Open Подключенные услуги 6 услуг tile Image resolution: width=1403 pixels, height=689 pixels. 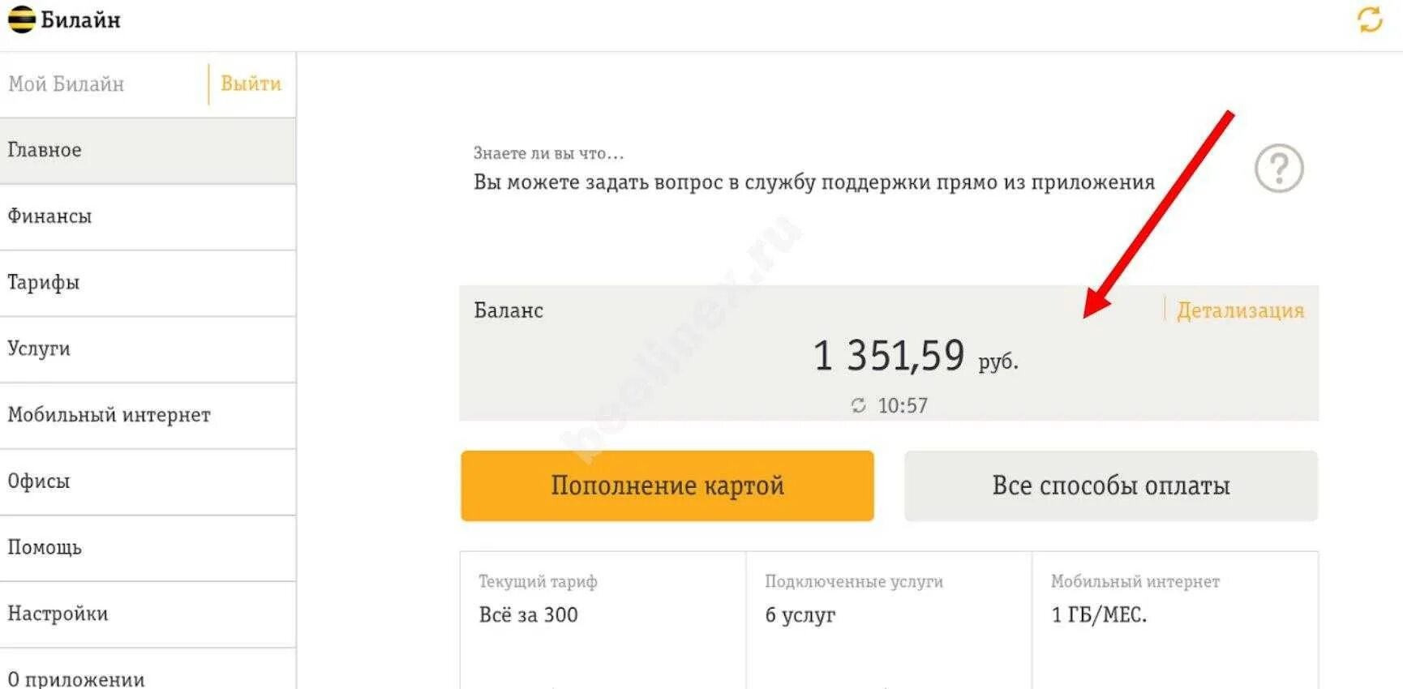coord(889,620)
